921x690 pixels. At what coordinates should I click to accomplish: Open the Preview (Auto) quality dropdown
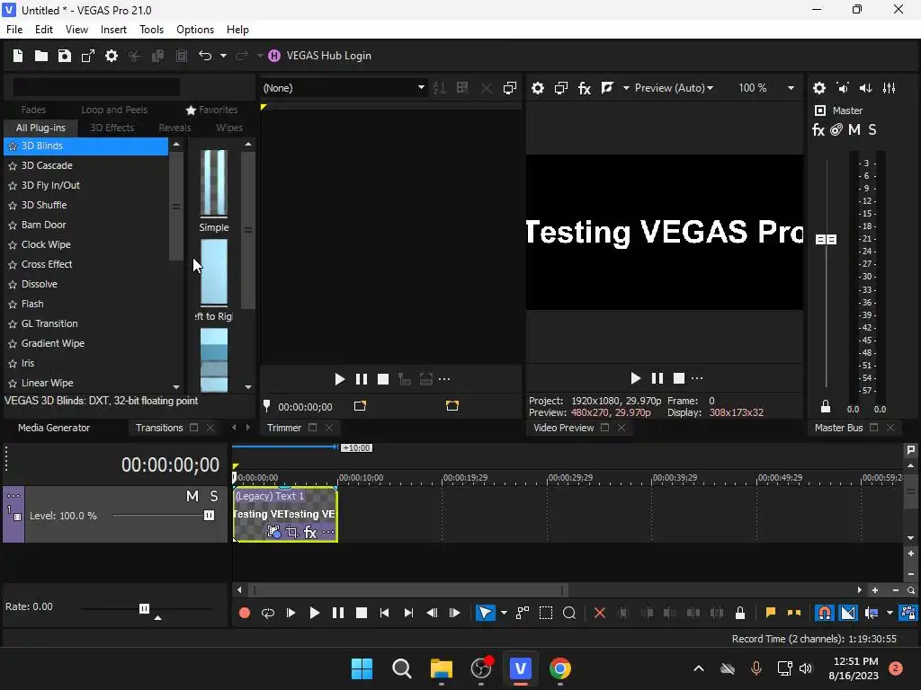tap(674, 88)
